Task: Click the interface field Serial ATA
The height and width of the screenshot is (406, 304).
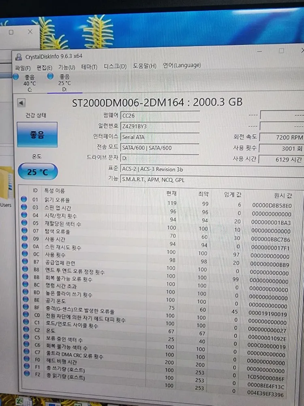Action: [x=160, y=137]
